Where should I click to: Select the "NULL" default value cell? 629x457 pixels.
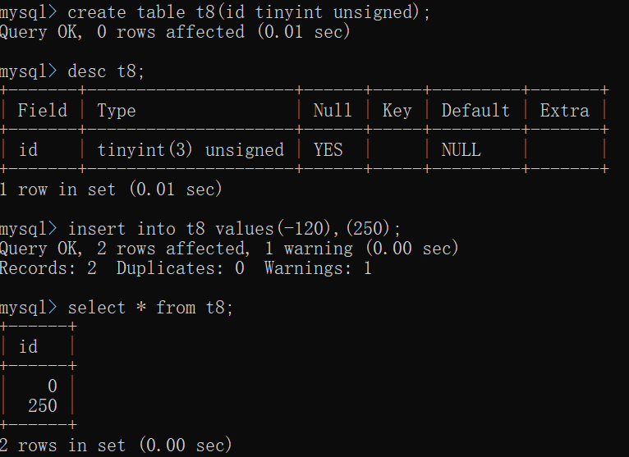[x=461, y=150]
